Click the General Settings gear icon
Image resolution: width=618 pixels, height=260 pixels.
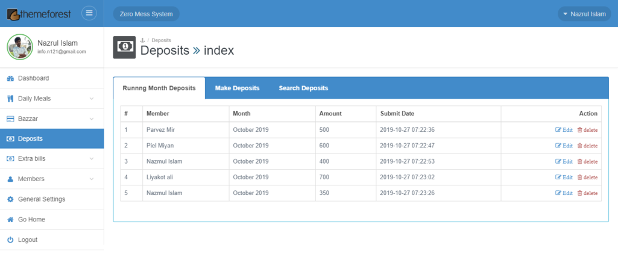coord(10,199)
